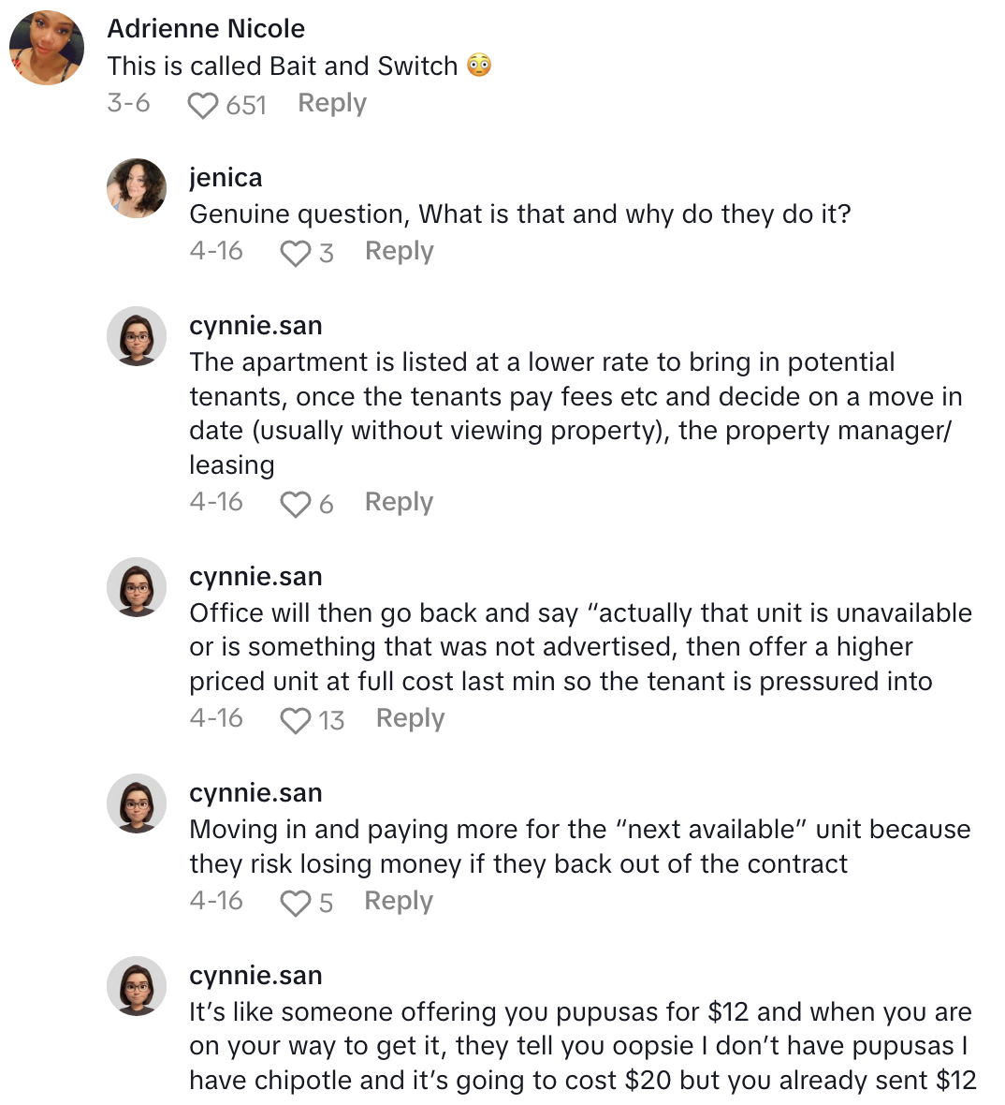Heart the comment with 13 likes
This screenshot has width=1005, height=1105.
click(x=295, y=721)
